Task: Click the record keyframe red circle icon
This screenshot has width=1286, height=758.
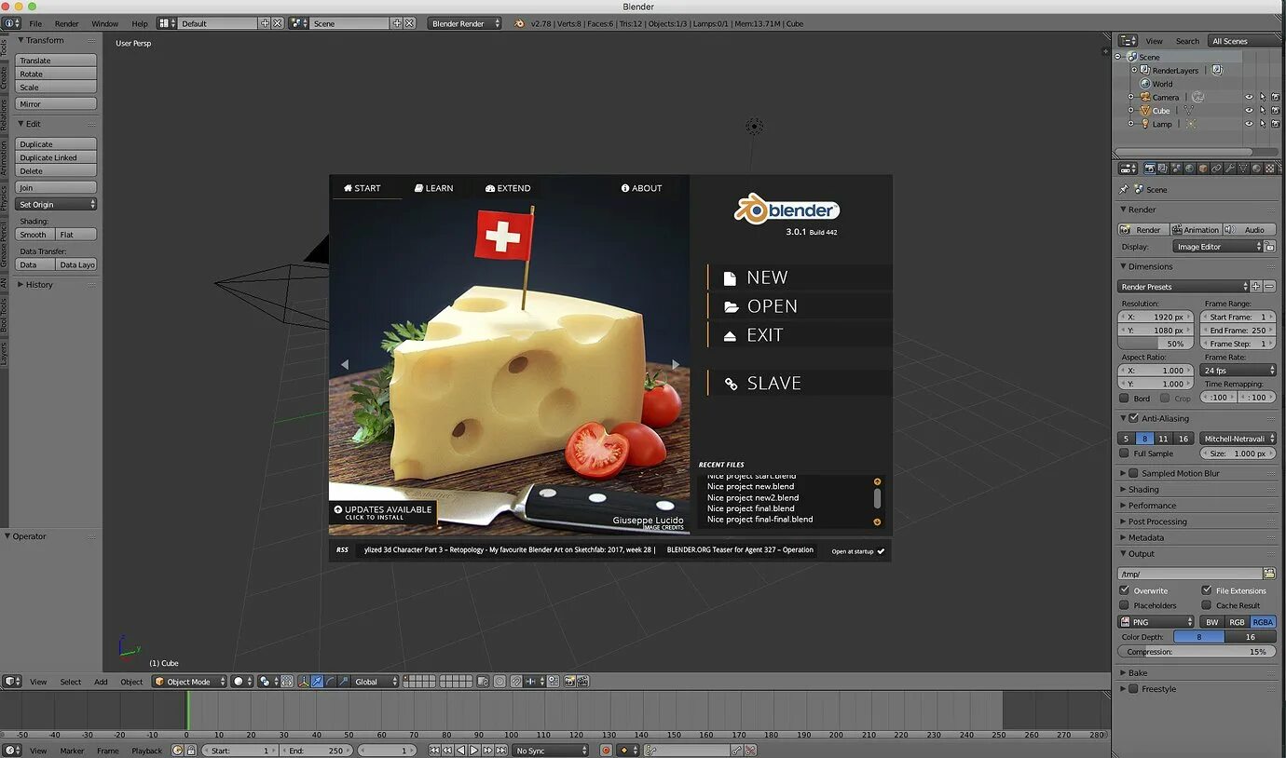Action: [x=606, y=751]
